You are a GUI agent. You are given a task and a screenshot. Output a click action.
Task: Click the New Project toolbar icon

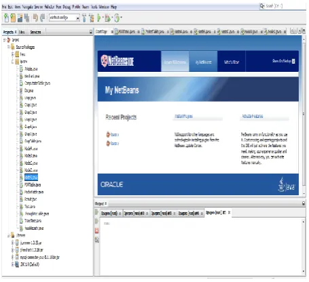(13, 18)
